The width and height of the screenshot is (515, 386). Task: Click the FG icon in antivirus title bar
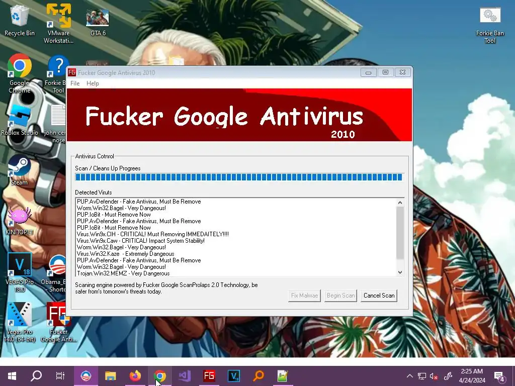(71, 72)
